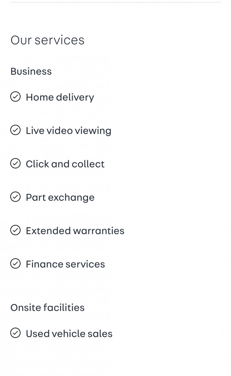Click the checkmark icon beside Click and collect
This screenshot has width=231, height=376.
click(x=15, y=164)
